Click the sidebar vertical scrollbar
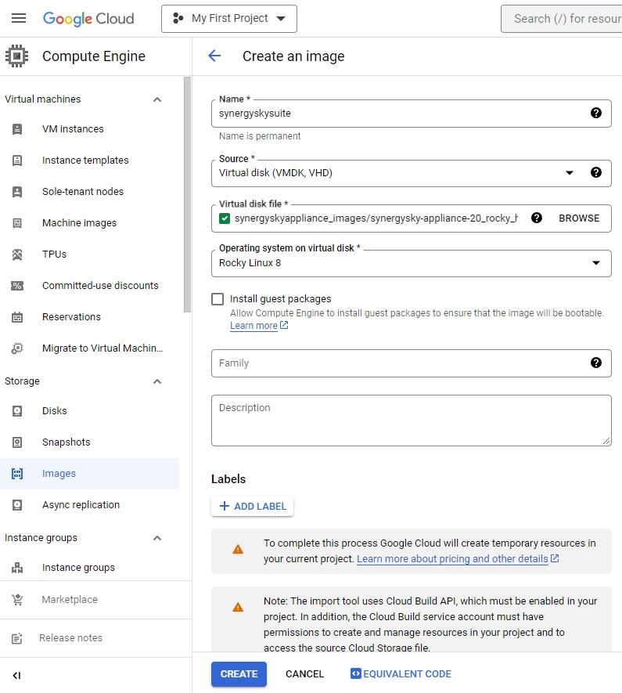622x693 pixels. pos(188,194)
